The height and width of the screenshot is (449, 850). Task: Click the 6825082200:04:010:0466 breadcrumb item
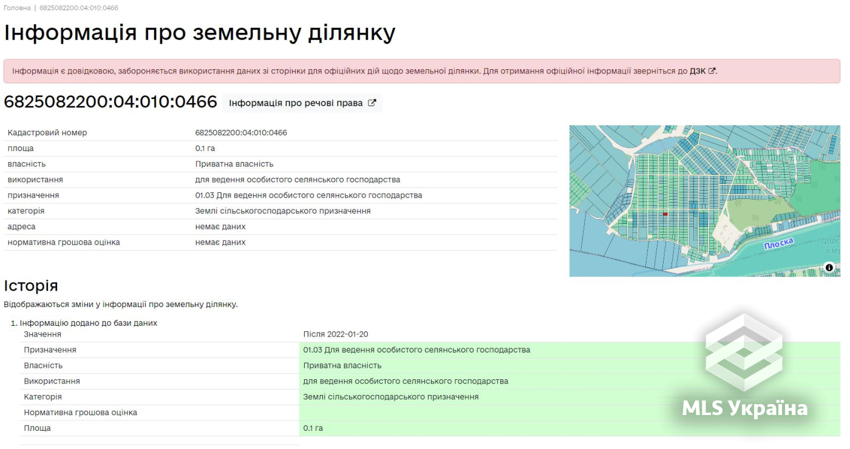(79, 8)
